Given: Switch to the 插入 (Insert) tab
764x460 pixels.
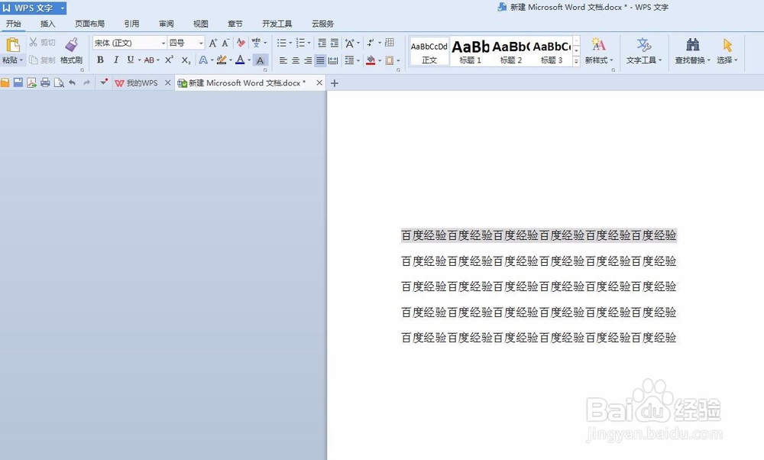Looking at the screenshot, I should [47, 24].
